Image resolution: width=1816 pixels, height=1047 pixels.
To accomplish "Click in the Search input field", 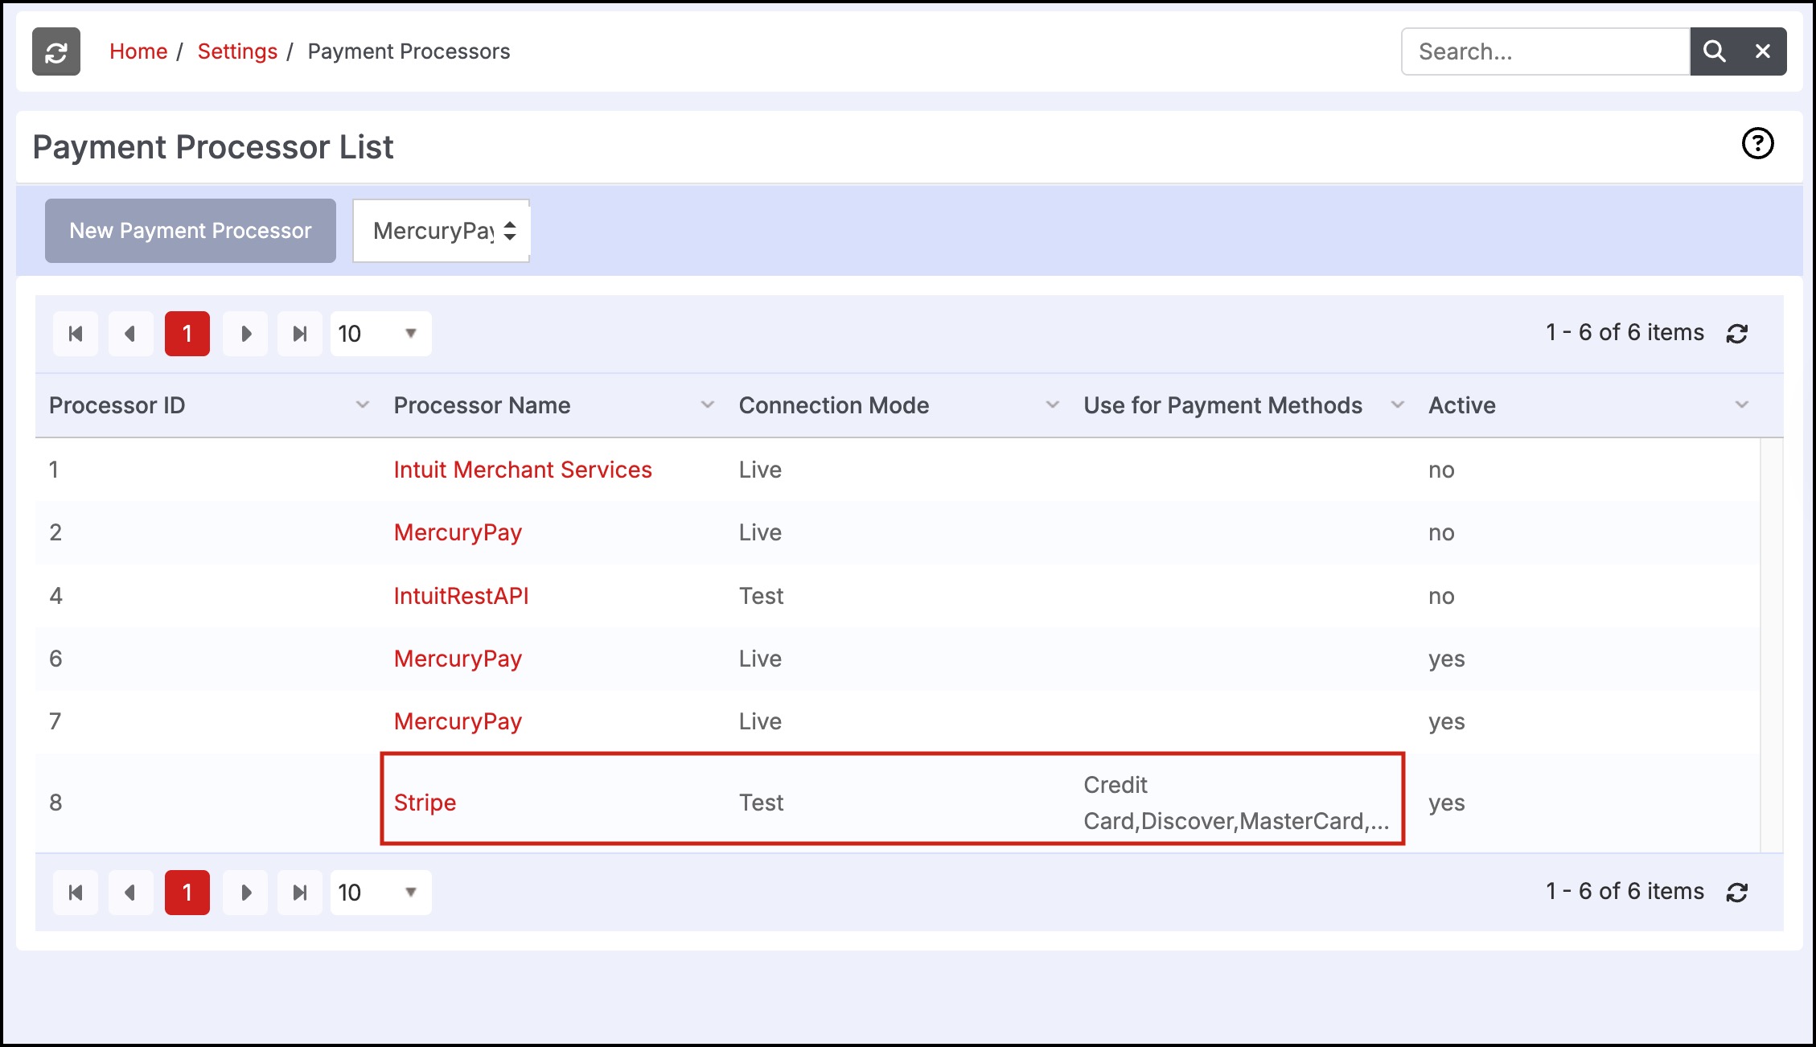I will point(1544,51).
